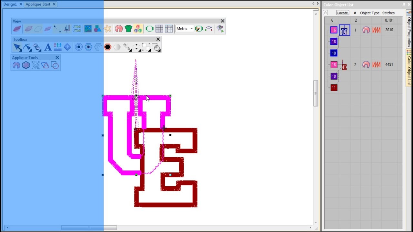Click the first applique icon in Applique Tools
Screen dimensions: 413x232
point(16,65)
